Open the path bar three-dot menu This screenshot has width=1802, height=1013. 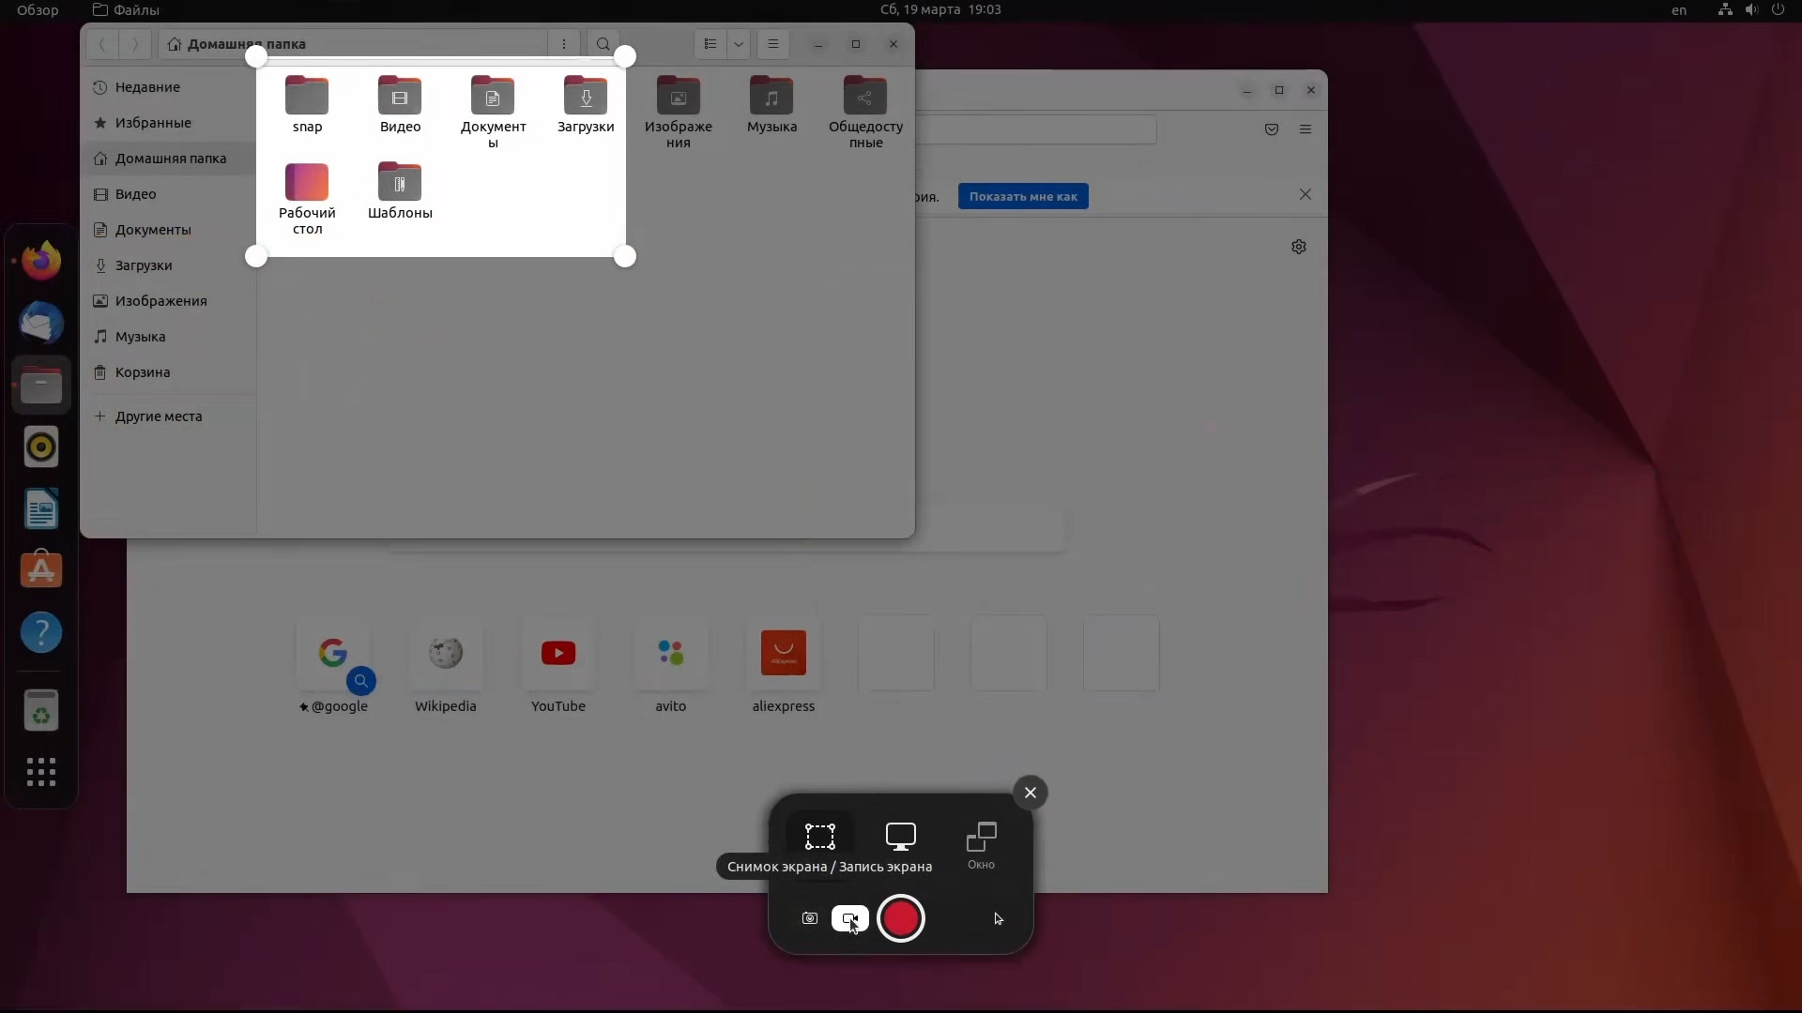coord(564,44)
